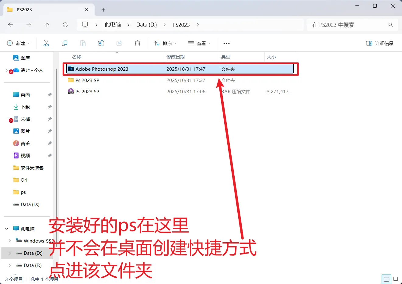The image size is (402, 284).
Task: Select the Adobe Photoshop 2023 folder
Action: (180, 69)
